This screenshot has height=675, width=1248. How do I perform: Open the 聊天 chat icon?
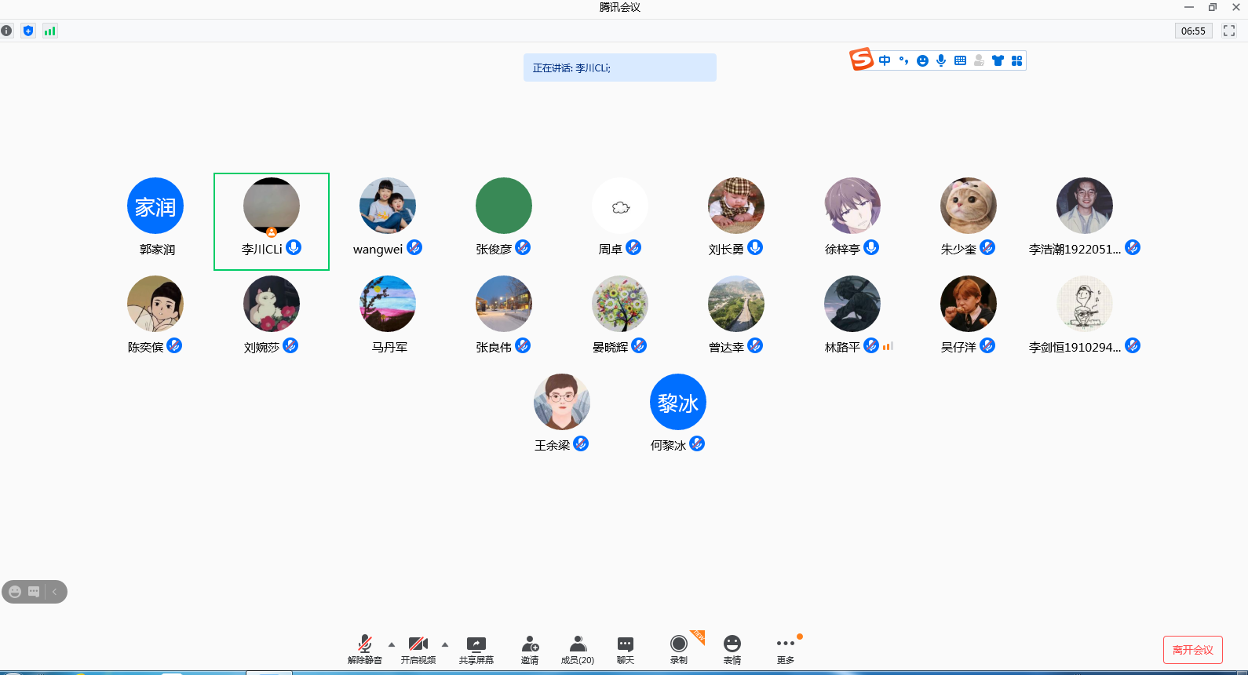coord(626,649)
